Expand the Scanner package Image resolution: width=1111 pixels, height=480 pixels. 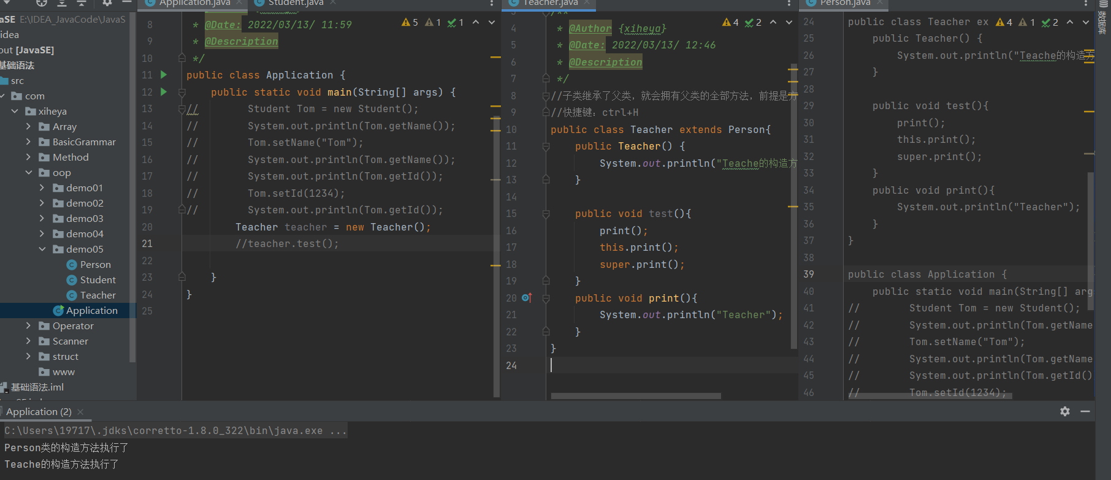click(x=28, y=341)
